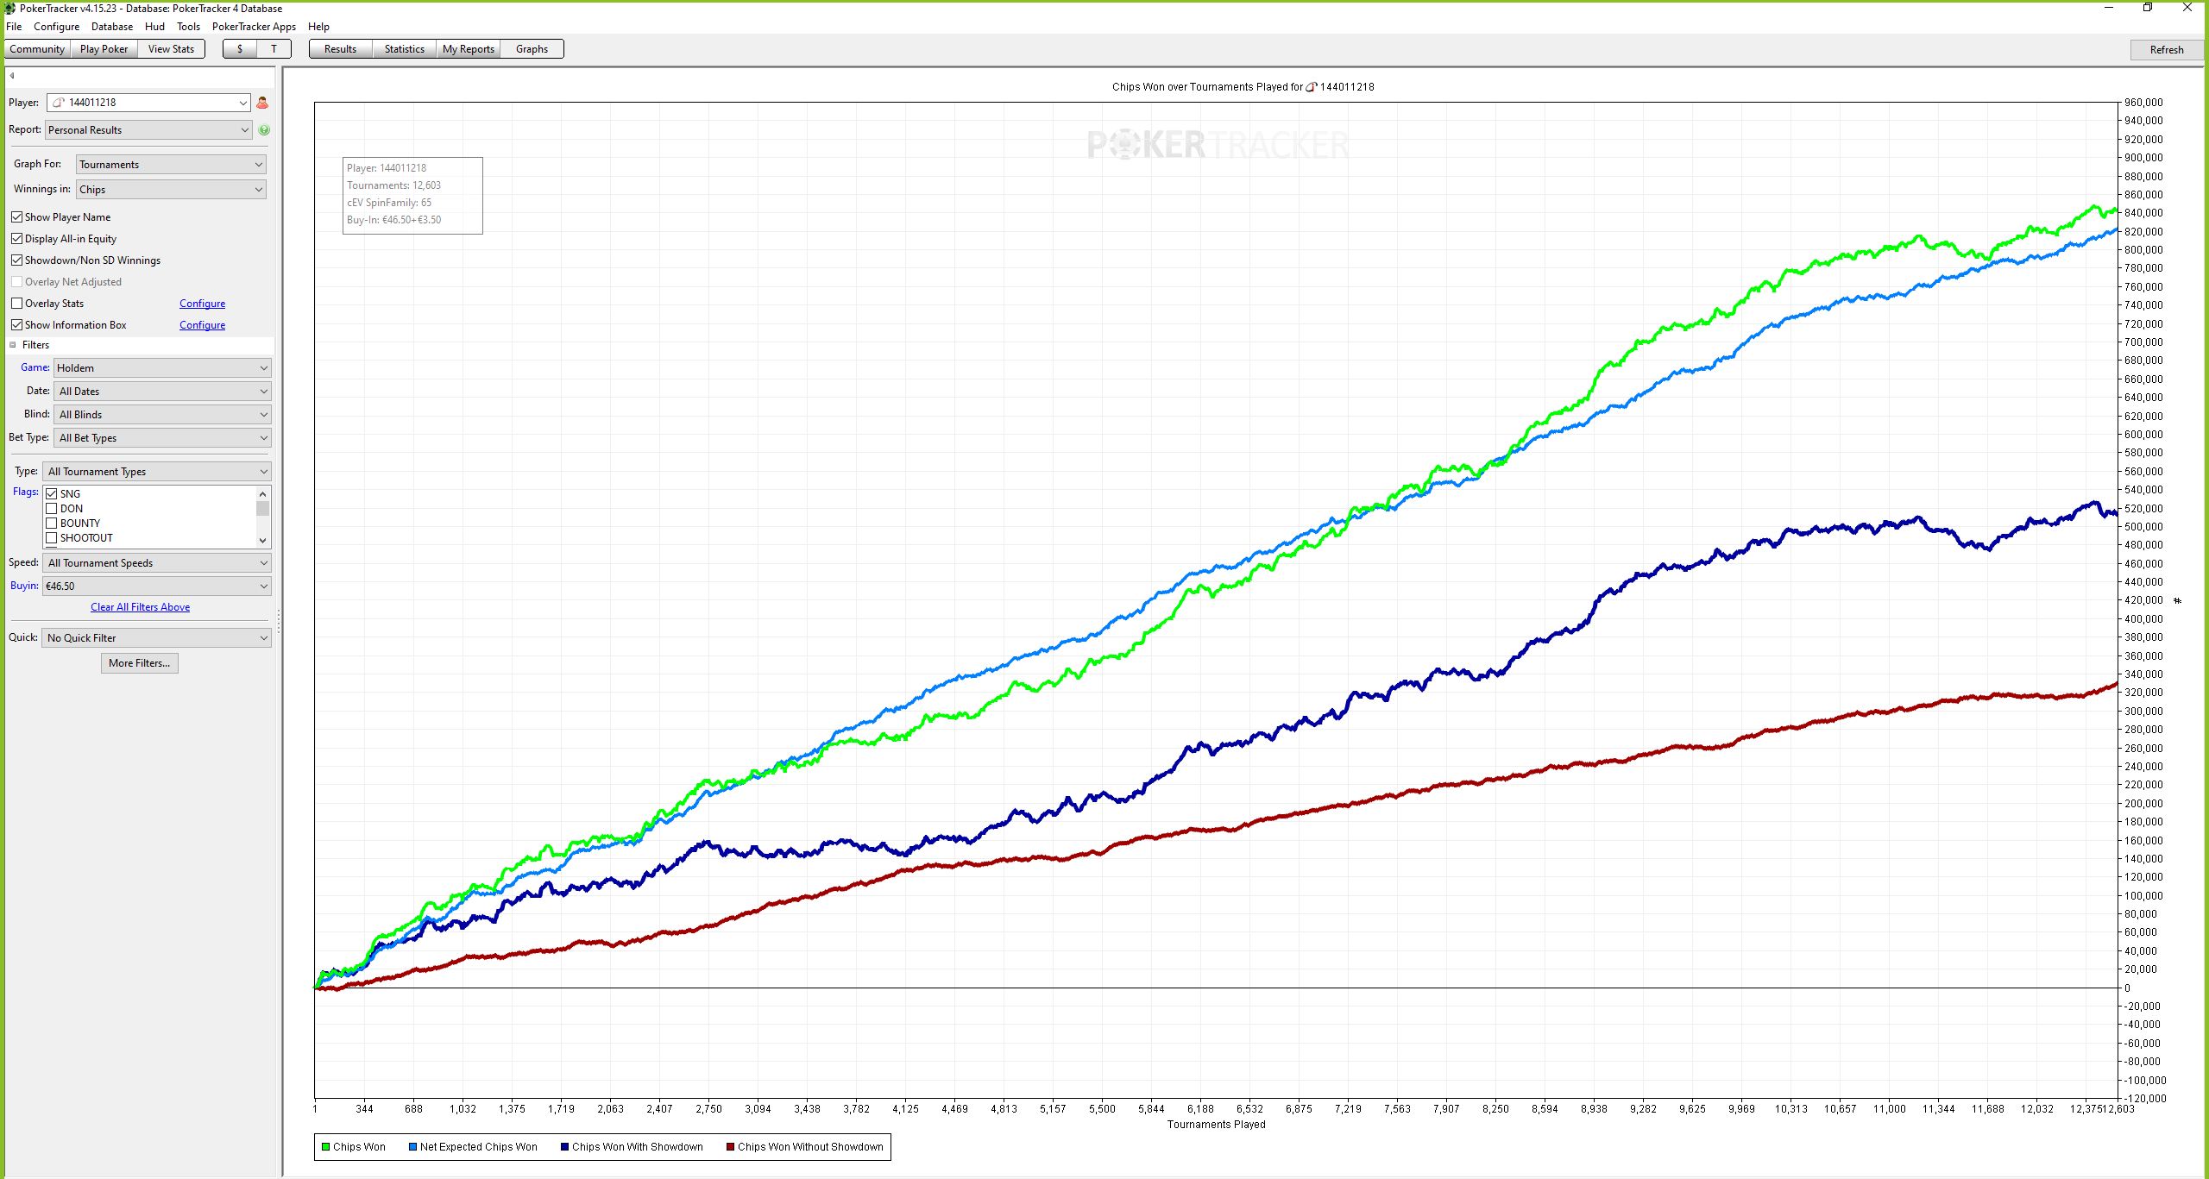Viewport: 2209px width, 1179px height.
Task: Click the Refresh button
Action: [2166, 50]
